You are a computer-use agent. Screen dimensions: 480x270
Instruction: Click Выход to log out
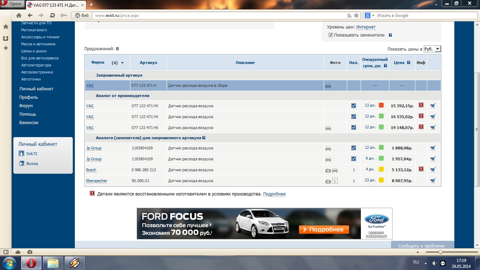[x=32, y=163]
